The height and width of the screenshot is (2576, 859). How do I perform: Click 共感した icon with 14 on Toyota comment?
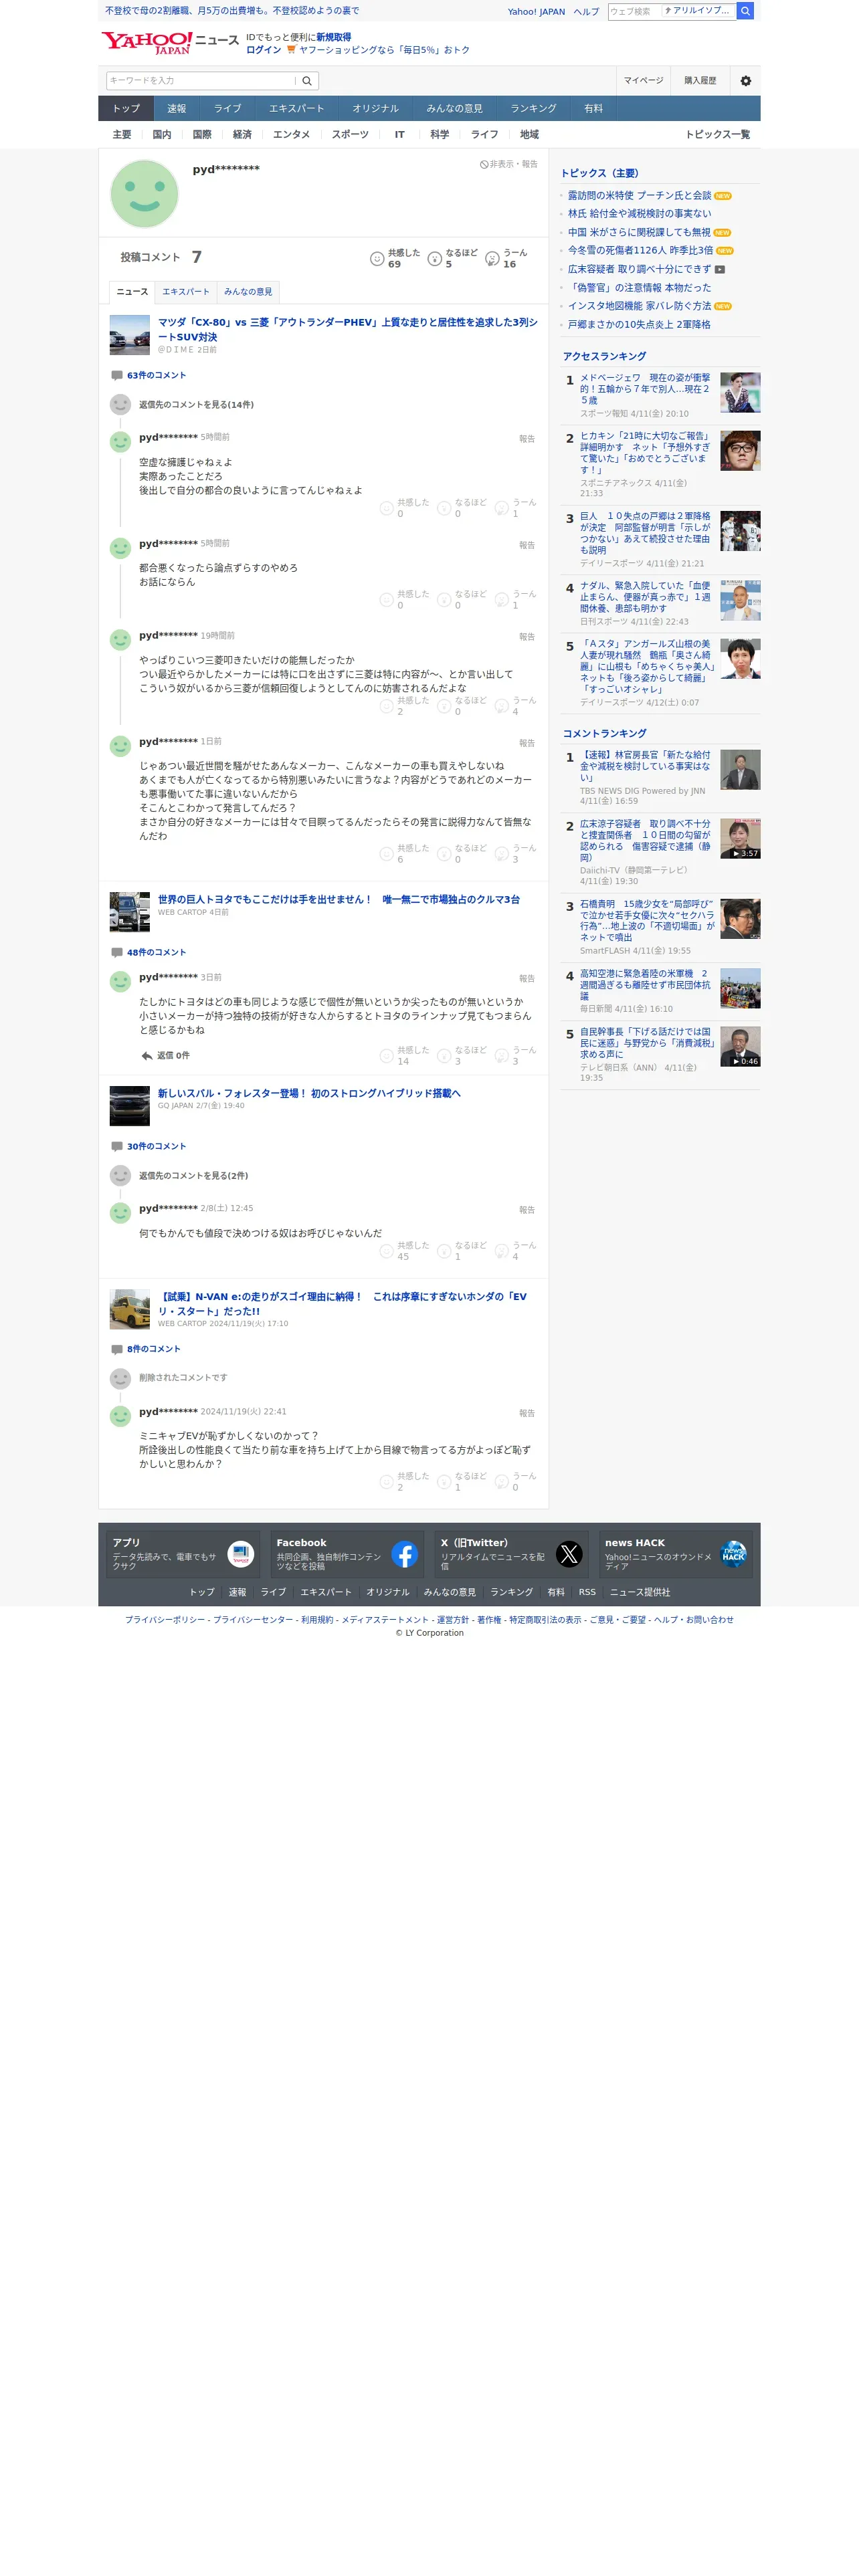386,1056
